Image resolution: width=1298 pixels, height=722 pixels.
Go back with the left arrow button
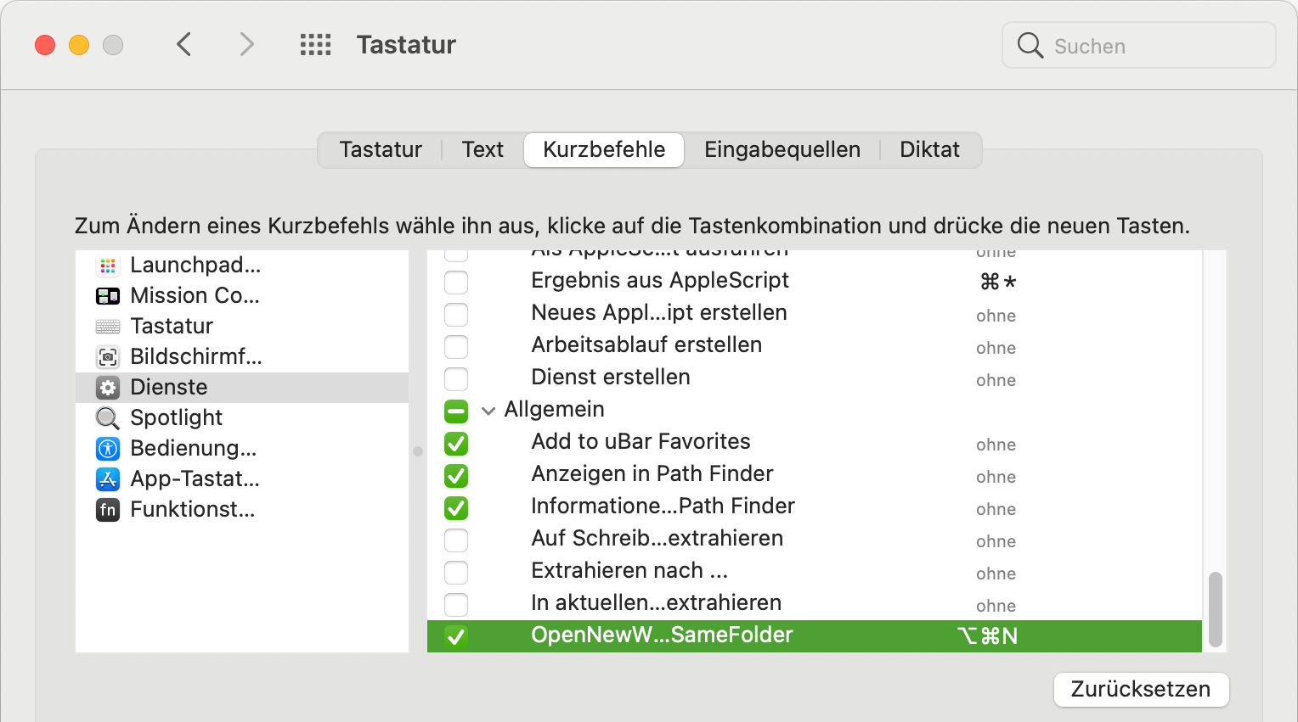[184, 44]
